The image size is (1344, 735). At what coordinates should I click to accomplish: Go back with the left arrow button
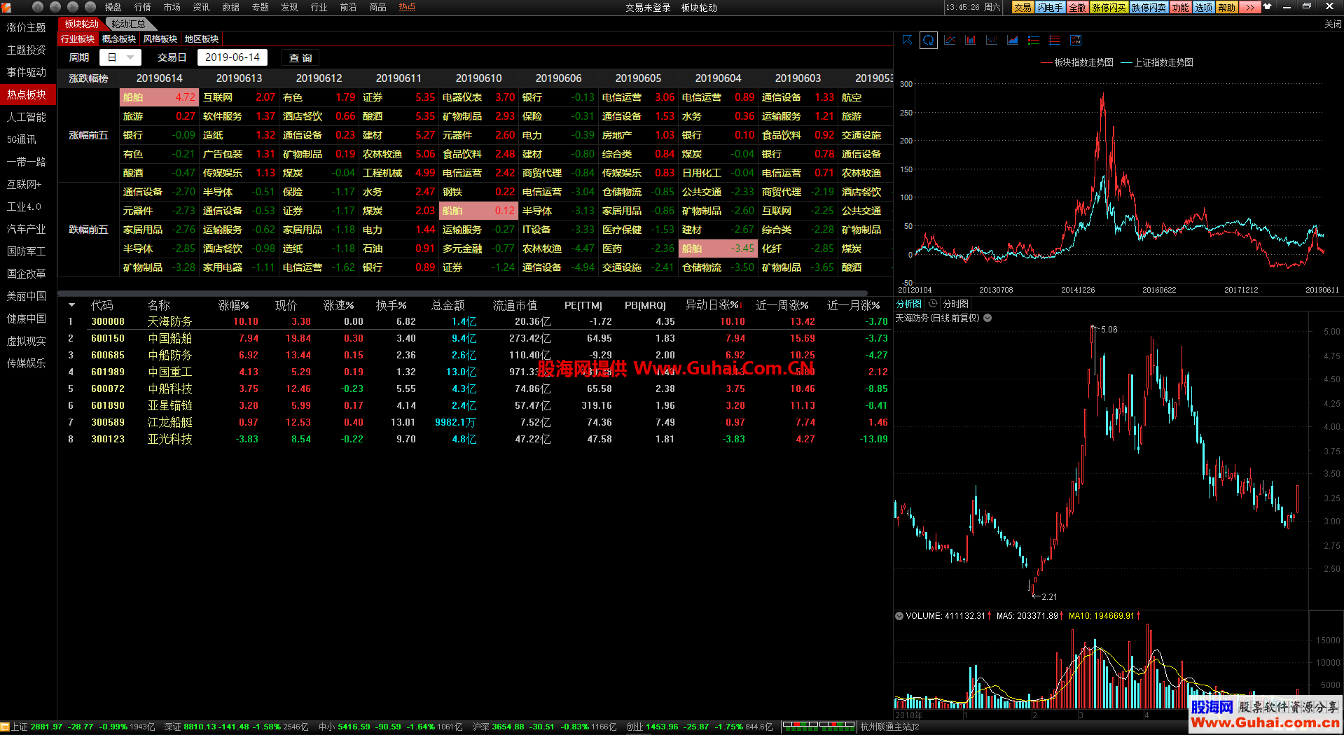[55, 7]
